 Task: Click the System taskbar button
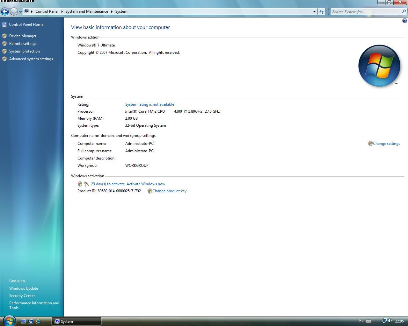[x=76, y=321]
